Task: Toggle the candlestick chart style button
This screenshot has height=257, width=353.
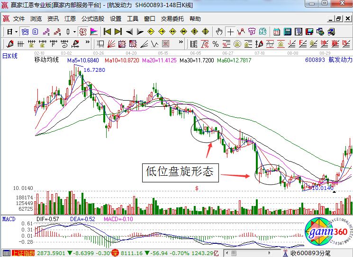Action: tap(68, 32)
